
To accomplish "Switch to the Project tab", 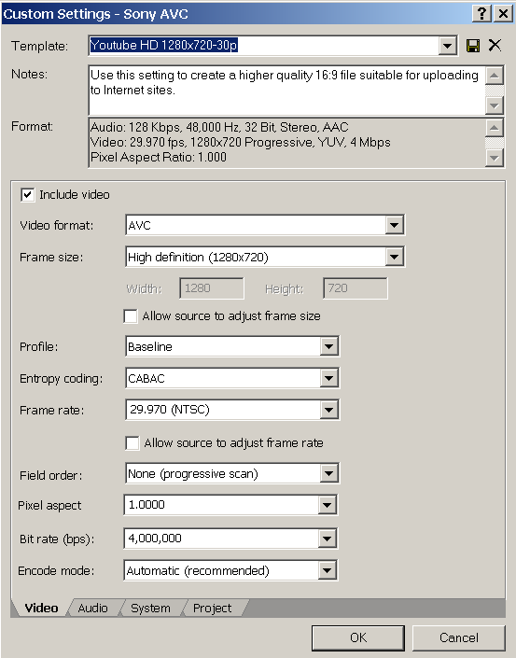I will tap(212, 608).
